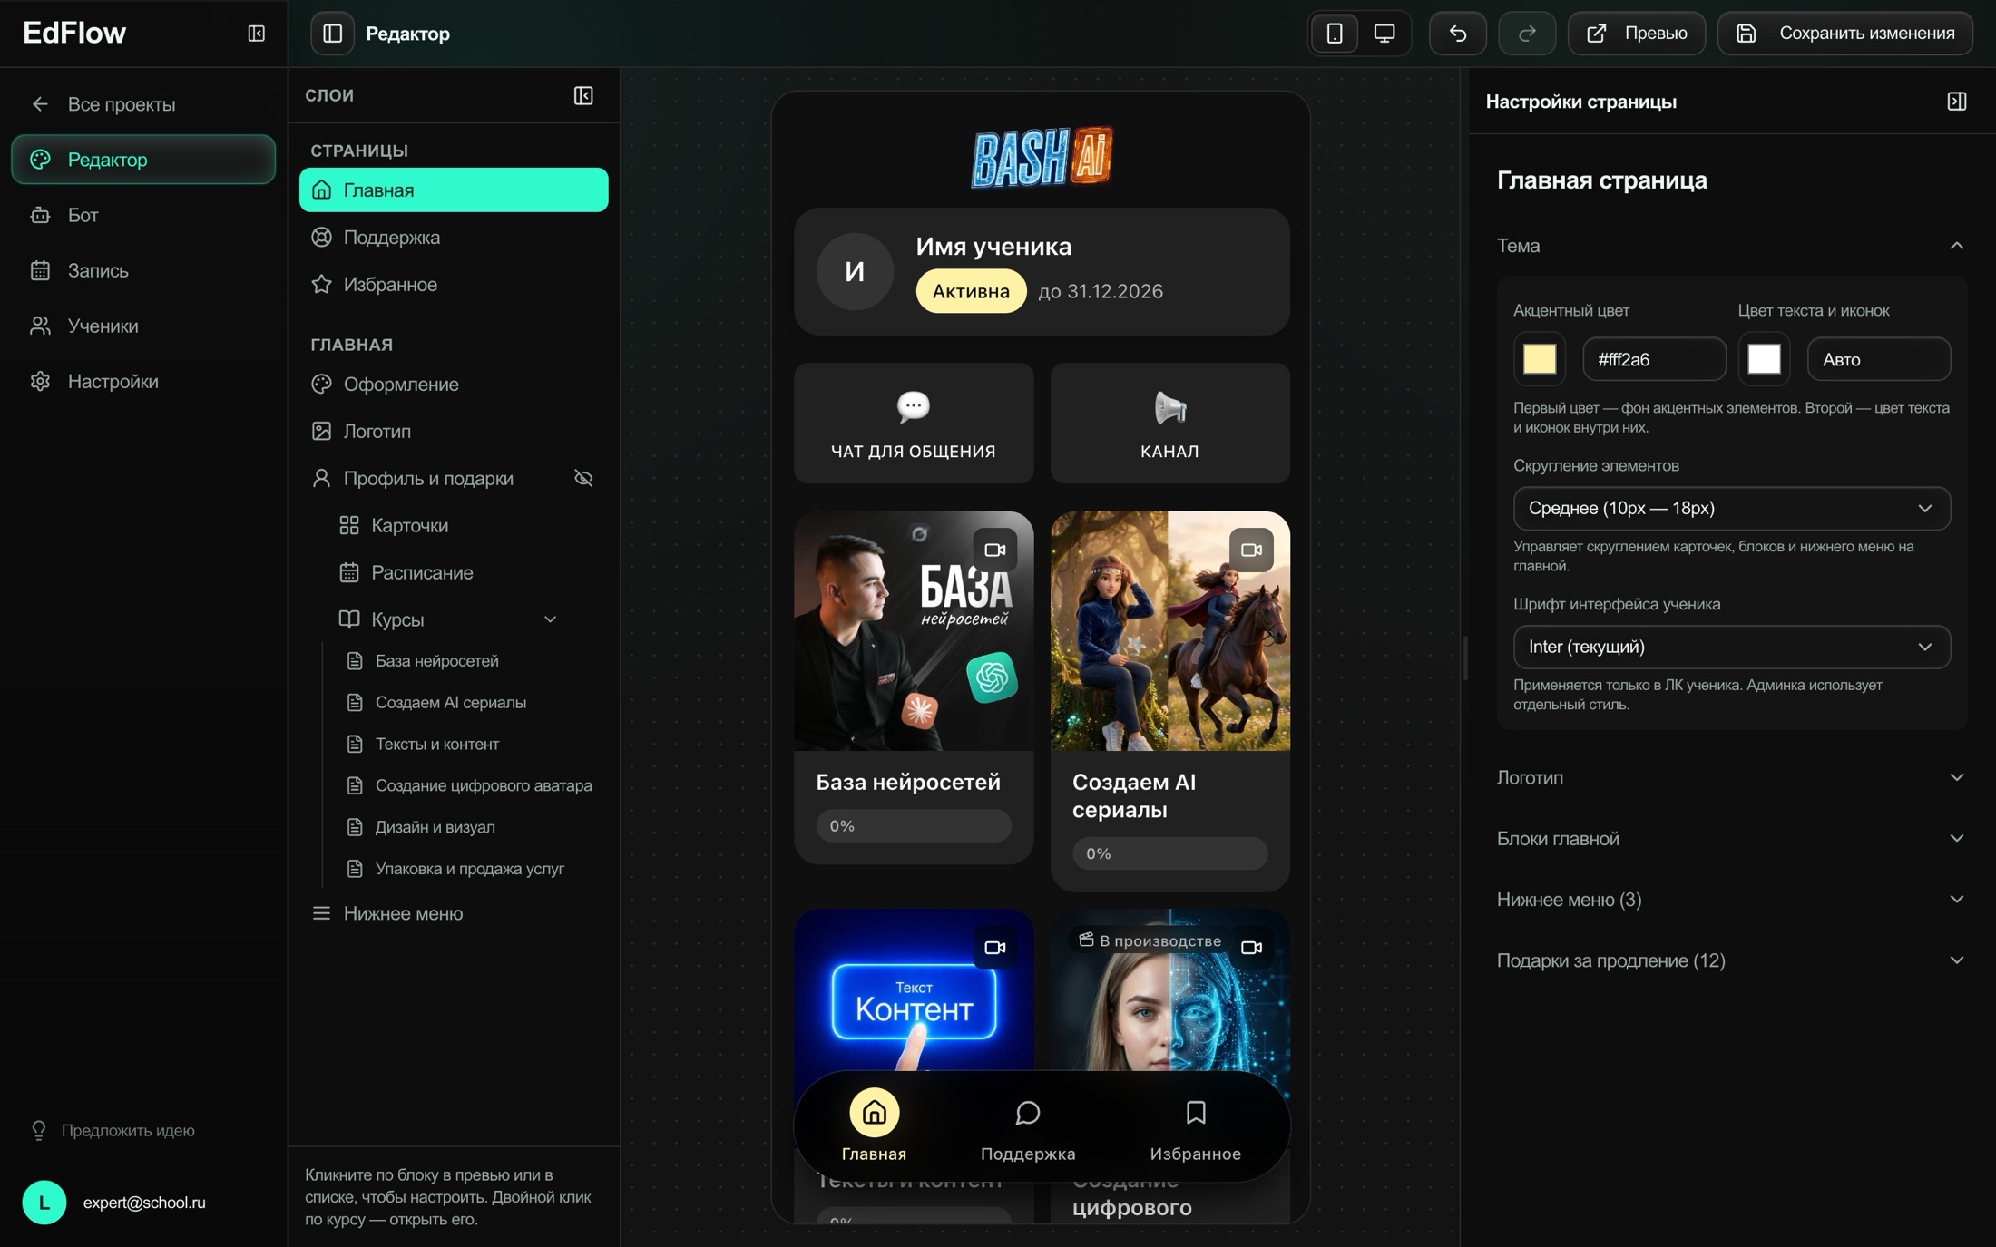
Task: Select the Логотип layer item
Action: point(454,432)
